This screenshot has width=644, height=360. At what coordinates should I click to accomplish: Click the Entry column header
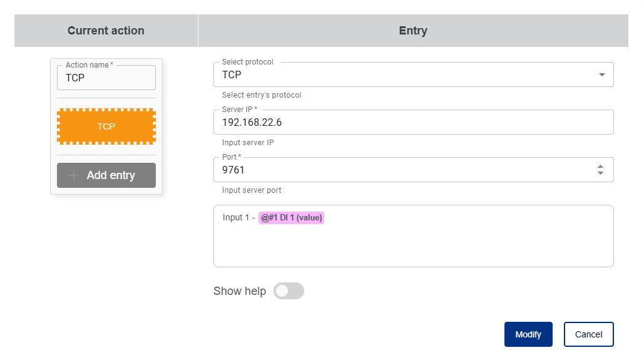coord(413,31)
